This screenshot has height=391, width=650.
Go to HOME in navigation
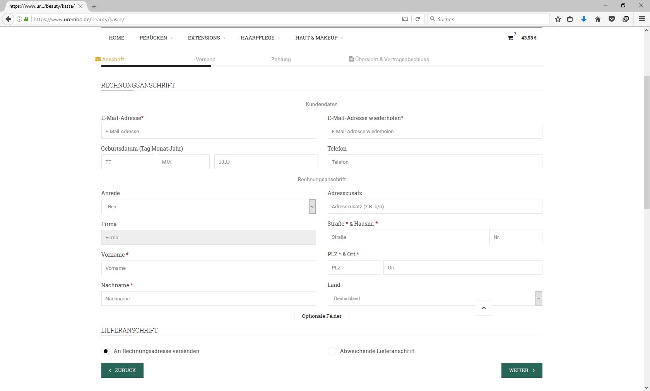pyautogui.click(x=116, y=38)
